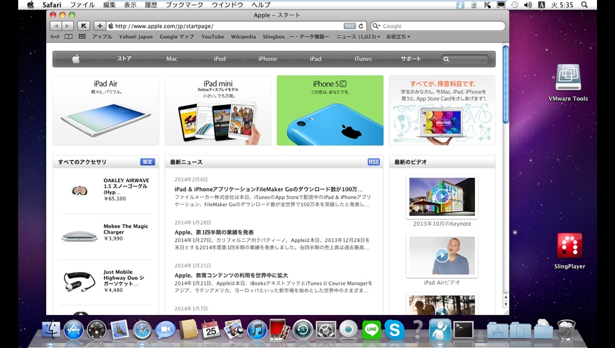Open the ブックマーク menu

184,5
